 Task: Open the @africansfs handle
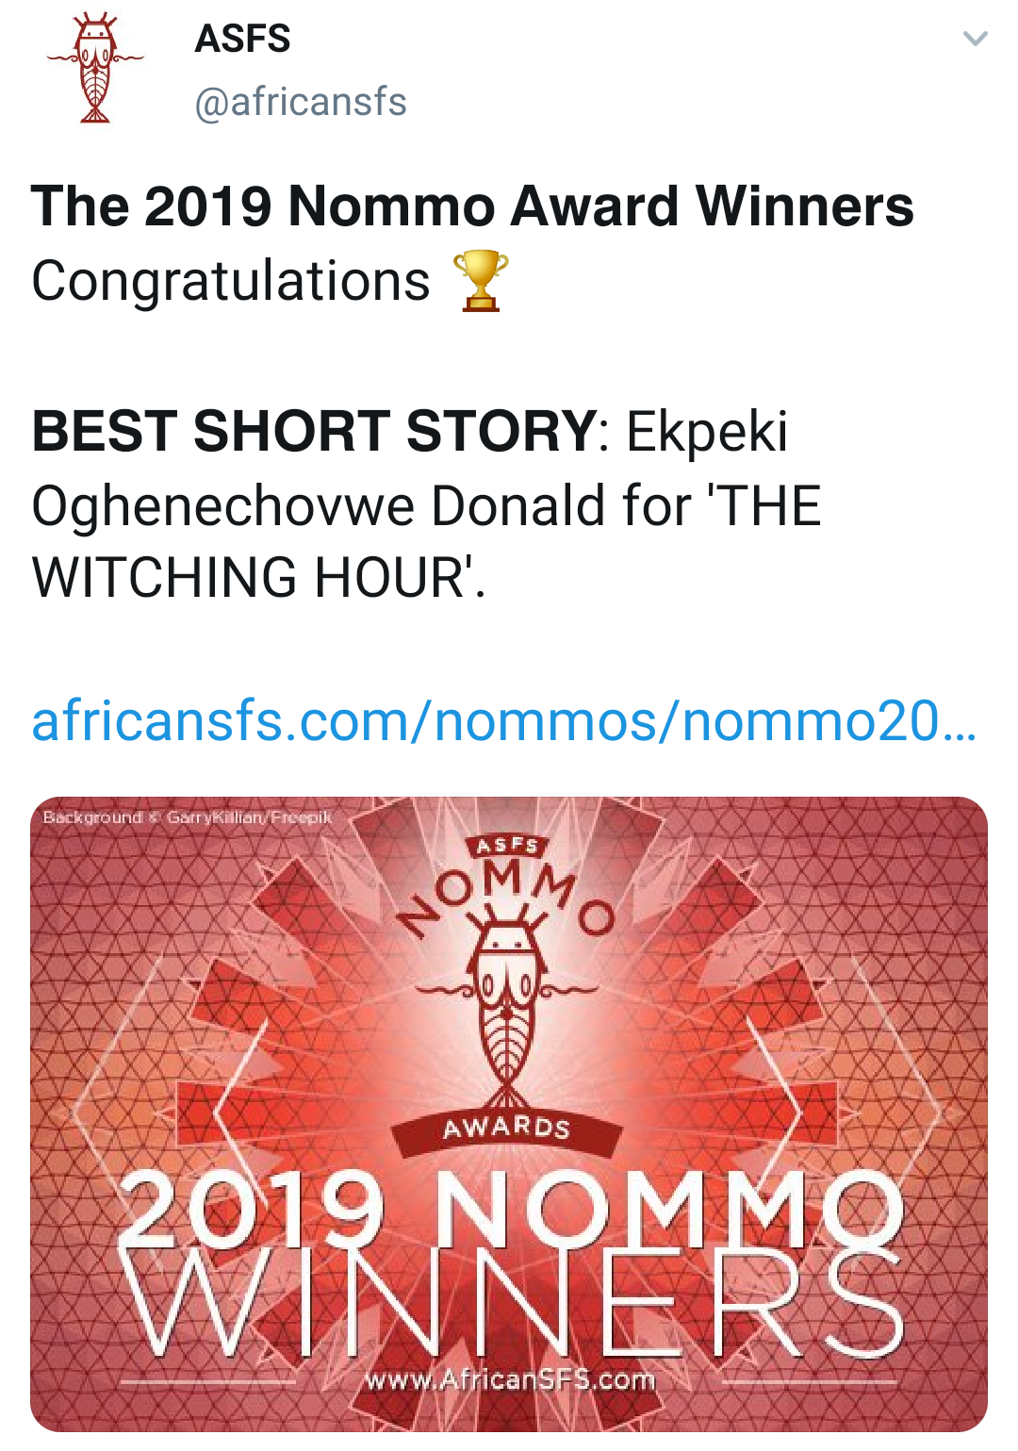(300, 102)
